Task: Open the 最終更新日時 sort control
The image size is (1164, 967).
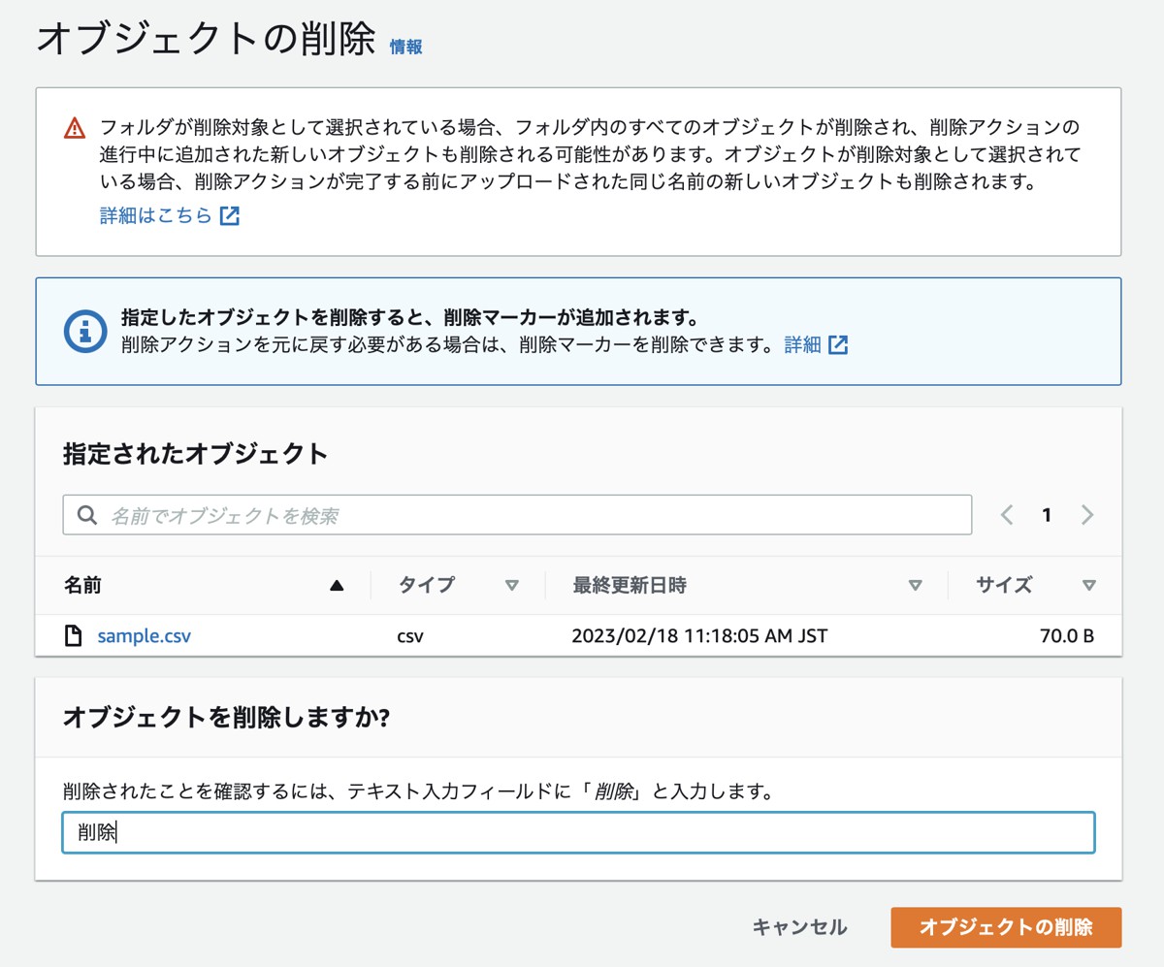Action: point(913,585)
